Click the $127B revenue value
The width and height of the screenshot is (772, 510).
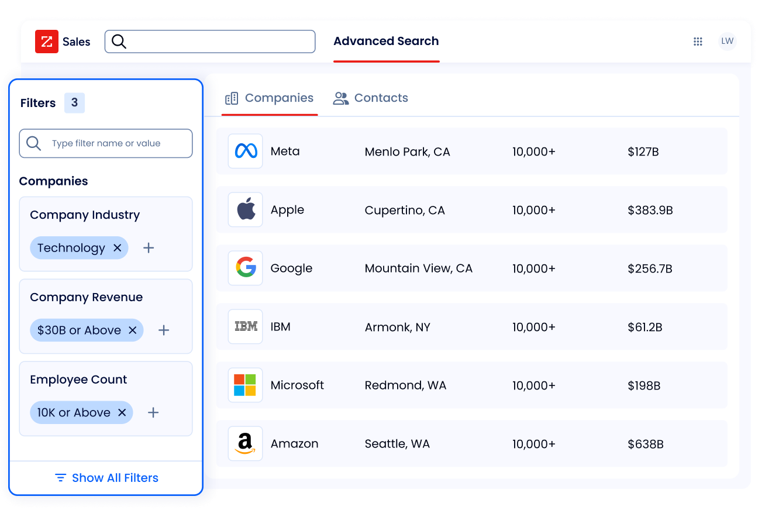pyautogui.click(x=643, y=152)
